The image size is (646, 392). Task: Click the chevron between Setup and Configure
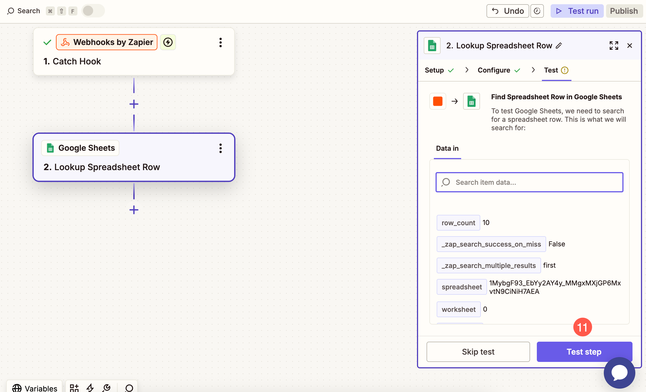[x=467, y=70]
